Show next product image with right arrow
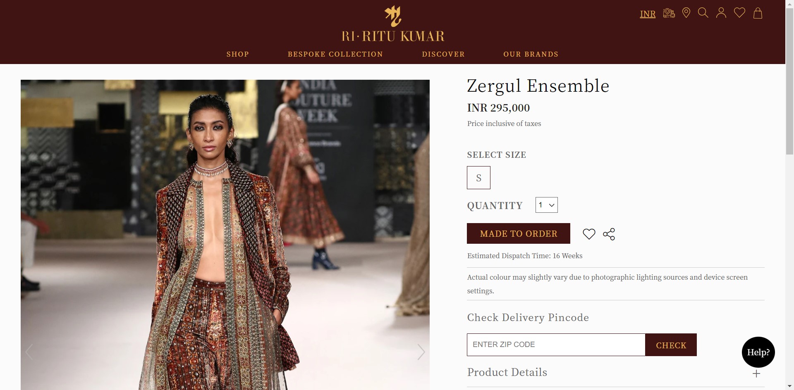The height and width of the screenshot is (390, 794). coord(421,352)
